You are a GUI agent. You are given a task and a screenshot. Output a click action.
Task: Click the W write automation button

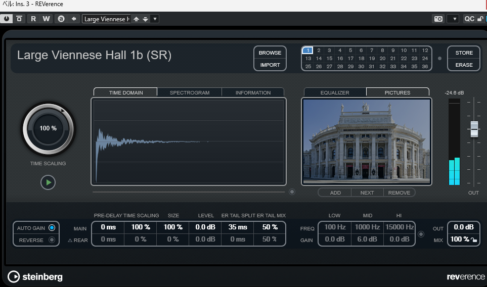tap(47, 19)
